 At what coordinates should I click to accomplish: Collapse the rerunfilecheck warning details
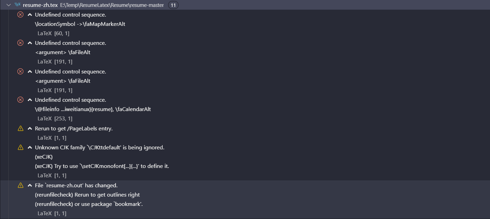pyautogui.click(x=29, y=185)
